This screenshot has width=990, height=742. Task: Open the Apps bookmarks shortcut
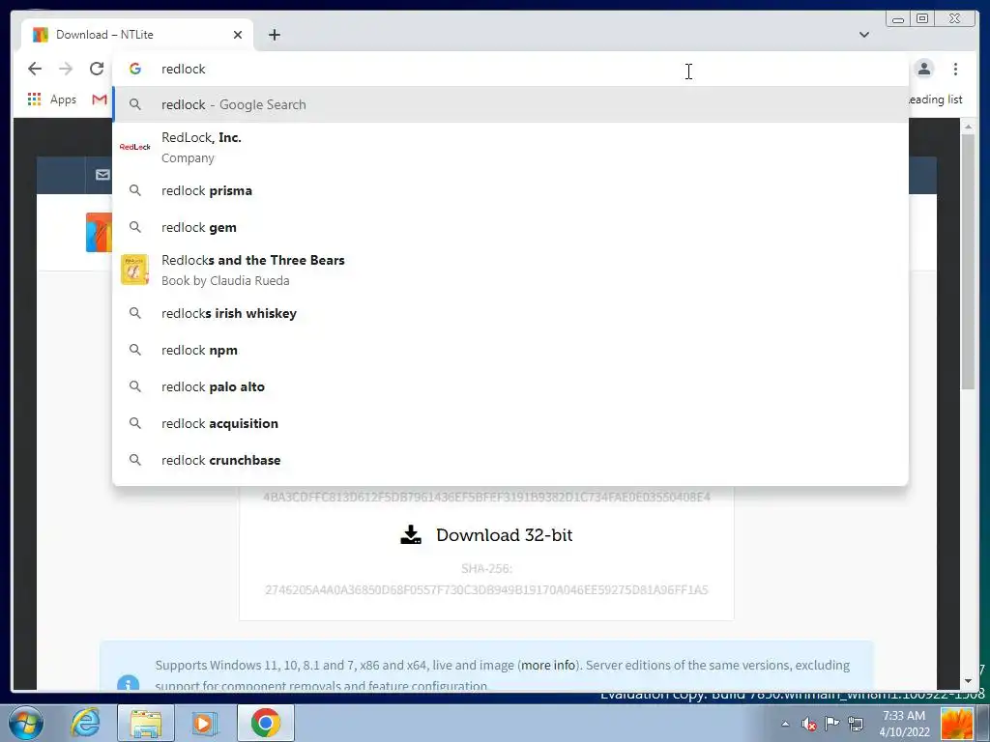[x=52, y=100]
